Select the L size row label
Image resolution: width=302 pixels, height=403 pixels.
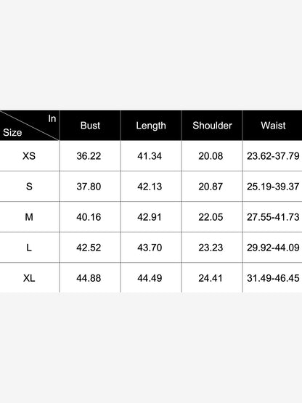tap(29, 248)
